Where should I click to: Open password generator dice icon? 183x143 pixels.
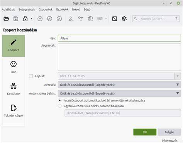pyautogui.click(x=115, y=19)
